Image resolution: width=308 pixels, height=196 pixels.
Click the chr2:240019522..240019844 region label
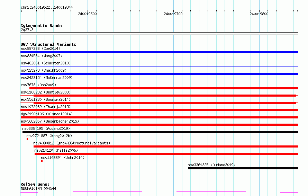point(47,7)
